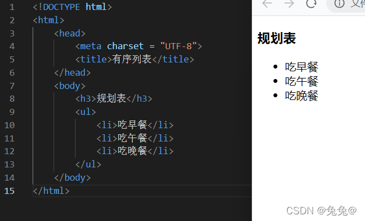Viewport: 365px width, 221px height.
Task: Click the 吃午餐 bullet item in browser
Action: (x=302, y=81)
